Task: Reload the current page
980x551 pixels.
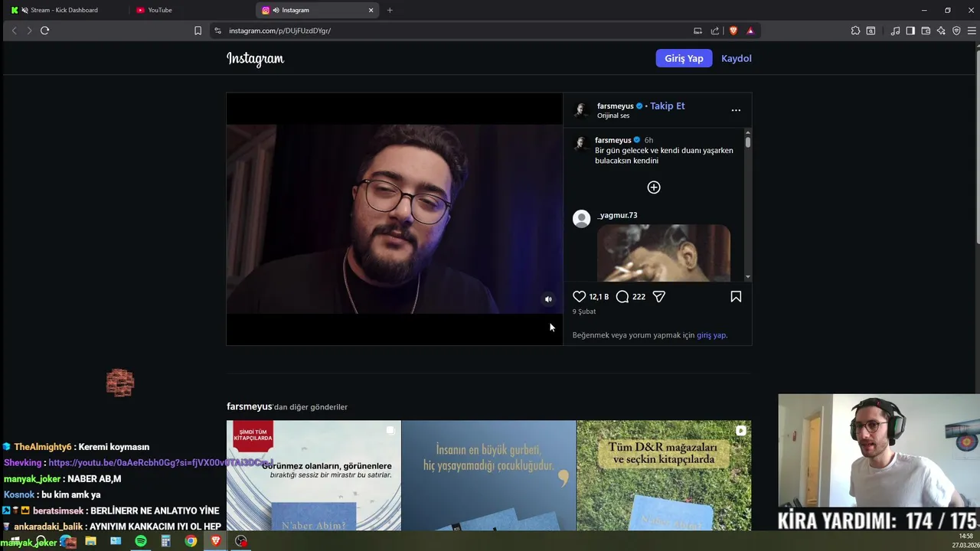Action: 44,31
